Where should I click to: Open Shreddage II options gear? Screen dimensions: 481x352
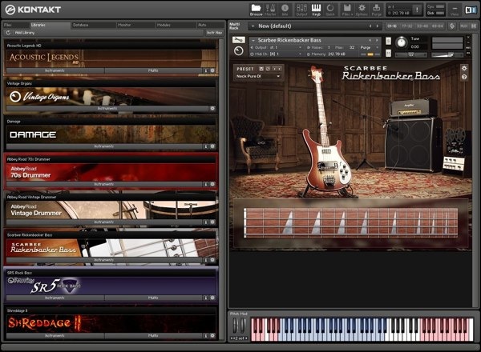coord(212,336)
